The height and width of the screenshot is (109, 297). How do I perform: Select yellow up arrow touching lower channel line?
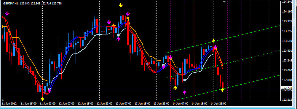[x=223, y=90]
